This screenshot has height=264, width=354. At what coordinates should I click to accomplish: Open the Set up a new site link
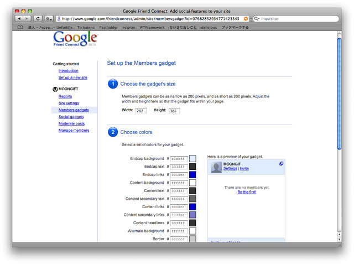(x=72, y=77)
